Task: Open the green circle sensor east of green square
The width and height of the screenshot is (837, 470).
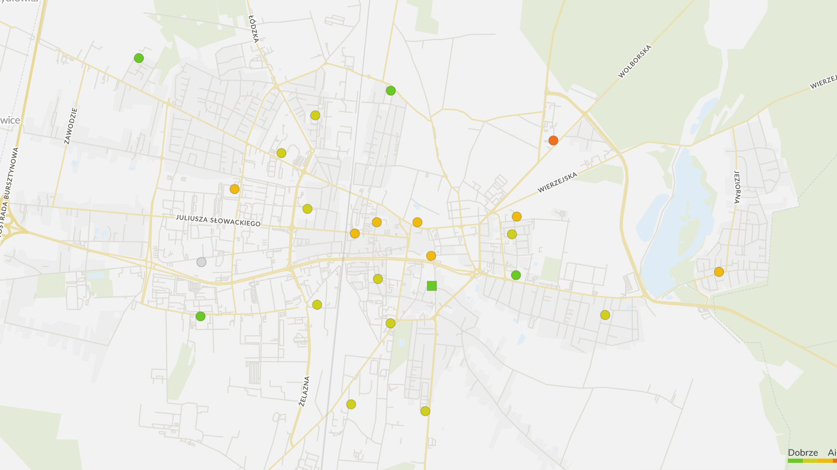Action: (516, 275)
